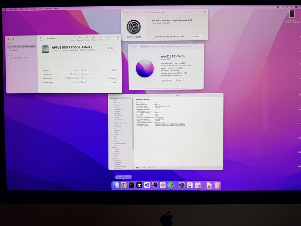The height and width of the screenshot is (226, 301).
Task: Open Slack from the Dock
Action: pyautogui.click(x=163, y=185)
